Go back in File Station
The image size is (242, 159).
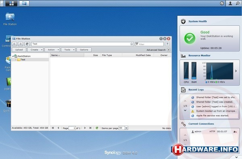(x=15, y=44)
